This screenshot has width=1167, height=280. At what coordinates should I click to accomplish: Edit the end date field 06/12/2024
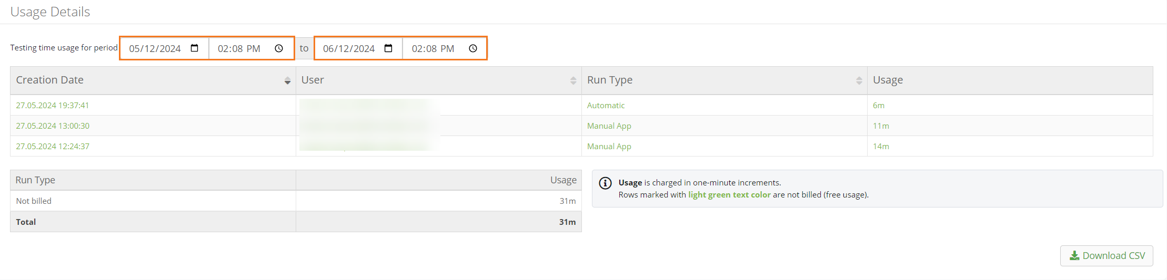[349, 48]
